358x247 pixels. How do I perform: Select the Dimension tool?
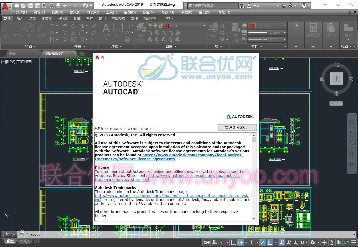118,30
